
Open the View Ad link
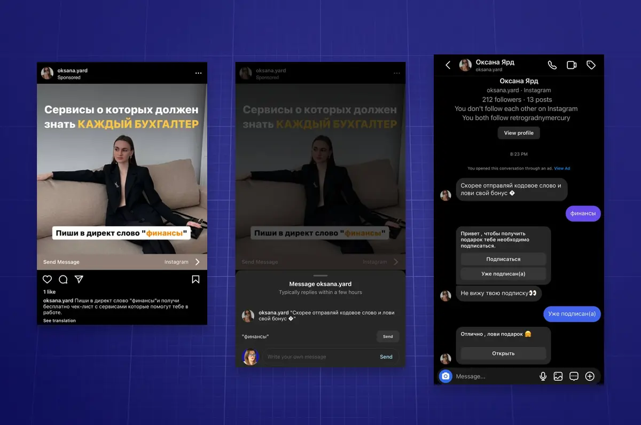click(x=562, y=168)
